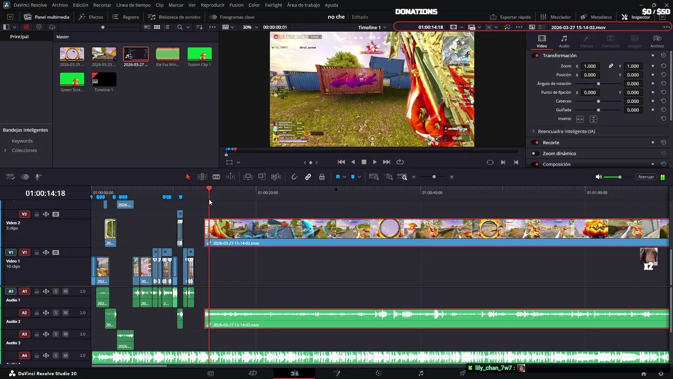The height and width of the screenshot is (379, 673).
Task: Click the detail zoom icon
Action: pos(389,177)
